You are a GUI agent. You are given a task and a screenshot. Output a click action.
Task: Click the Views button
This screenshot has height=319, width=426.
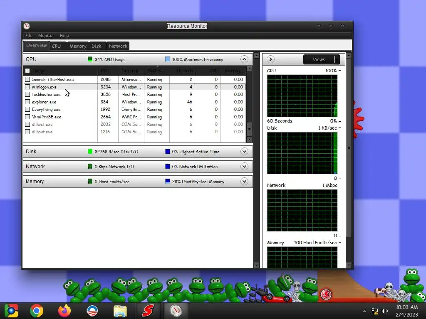pos(319,59)
